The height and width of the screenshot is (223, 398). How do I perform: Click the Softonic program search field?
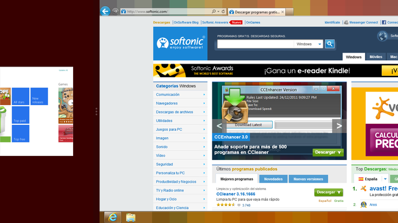click(x=255, y=44)
